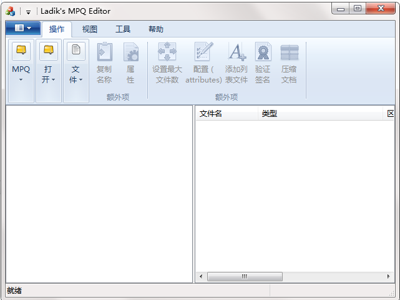This screenshot has width=400, height=300.
Task: Close the MPQ Editor window
Action: coord(381,8)
